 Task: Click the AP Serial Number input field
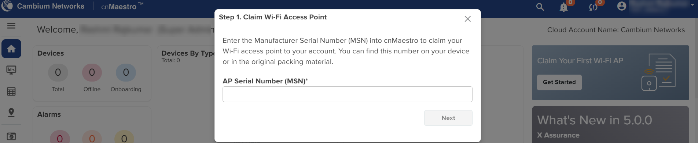[347, 94]
